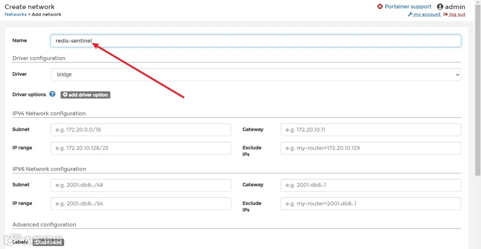
Task: Click the Driver options label text
Action: click(x=29, y=94)
